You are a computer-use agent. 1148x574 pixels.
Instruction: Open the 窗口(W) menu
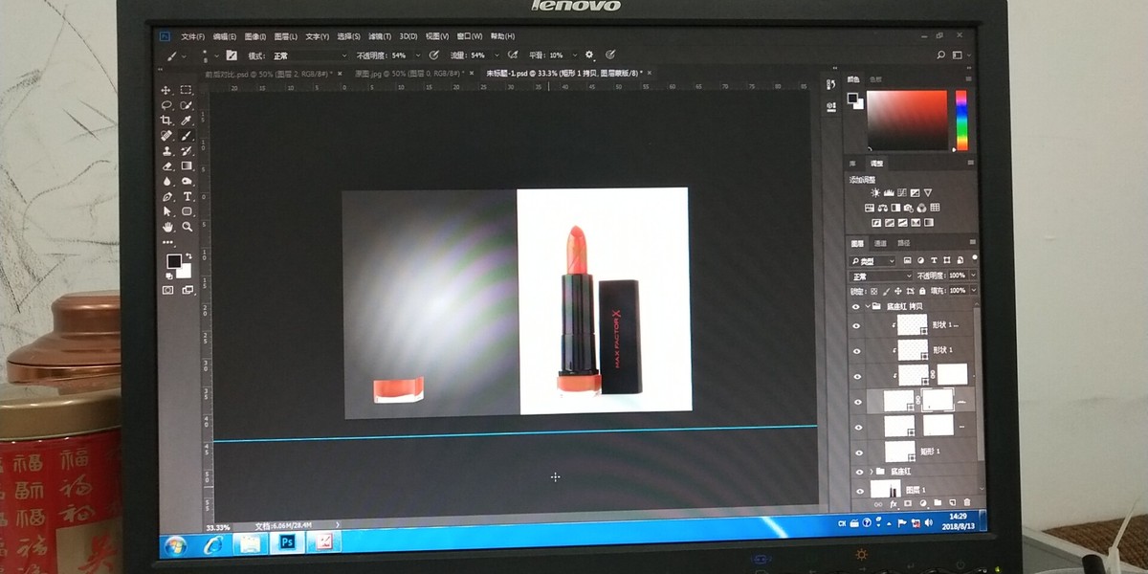tap(469, 36)
